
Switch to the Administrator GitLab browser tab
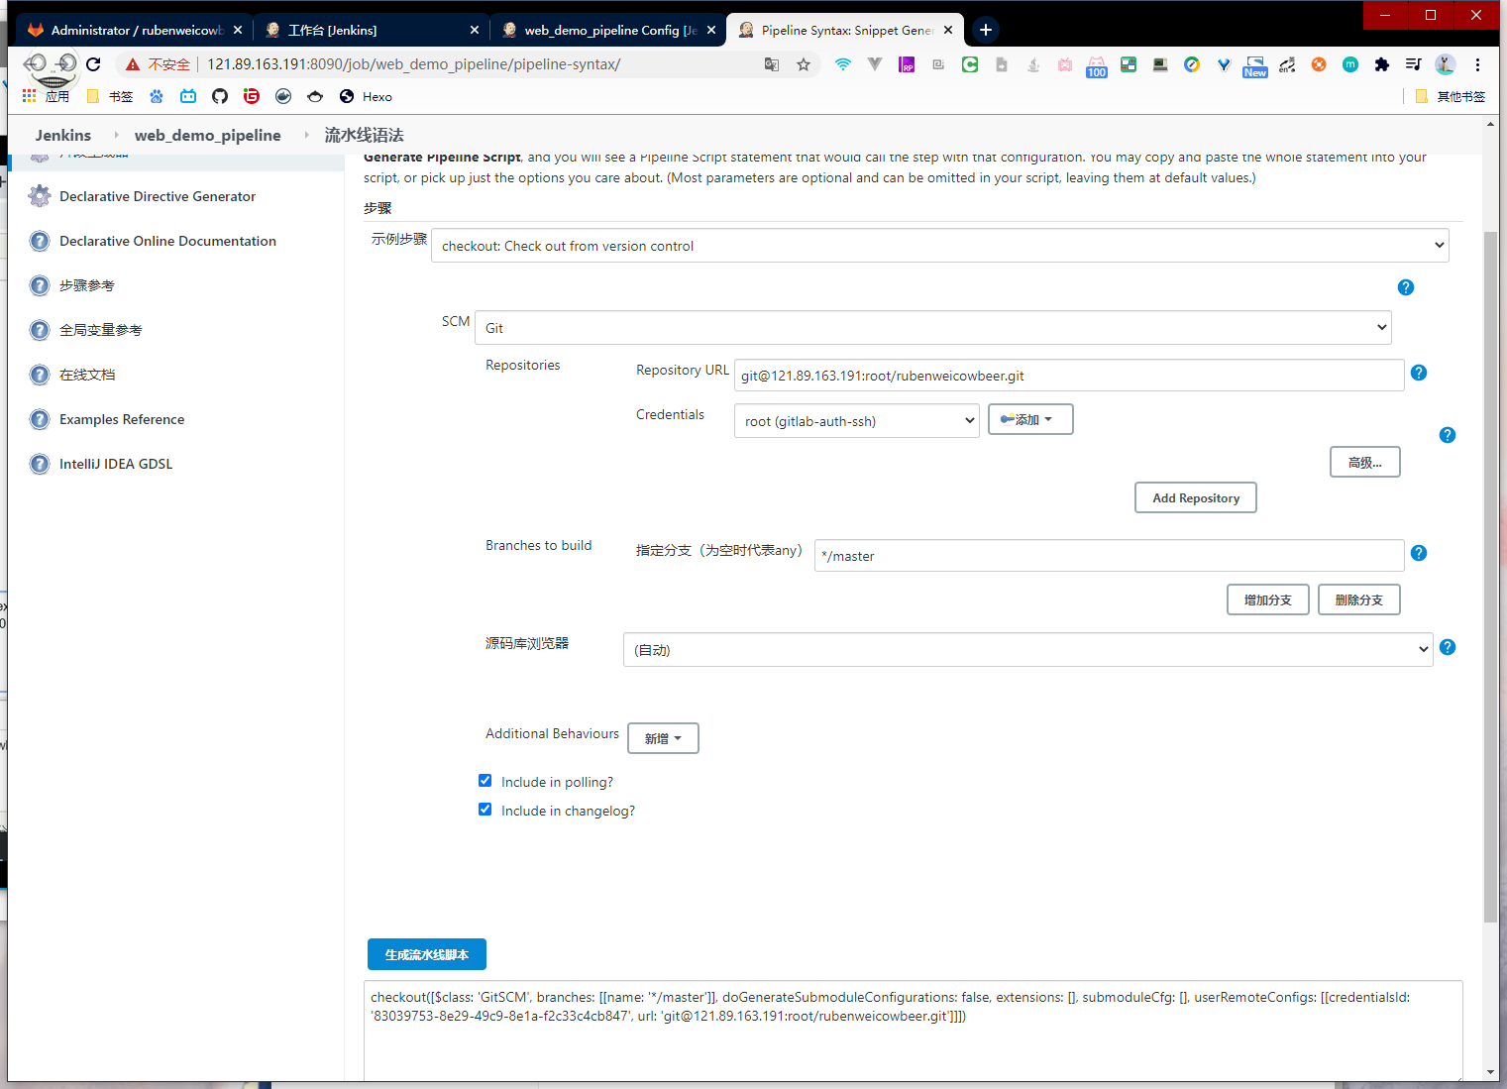pyautogui.click(x=134, y=30)
